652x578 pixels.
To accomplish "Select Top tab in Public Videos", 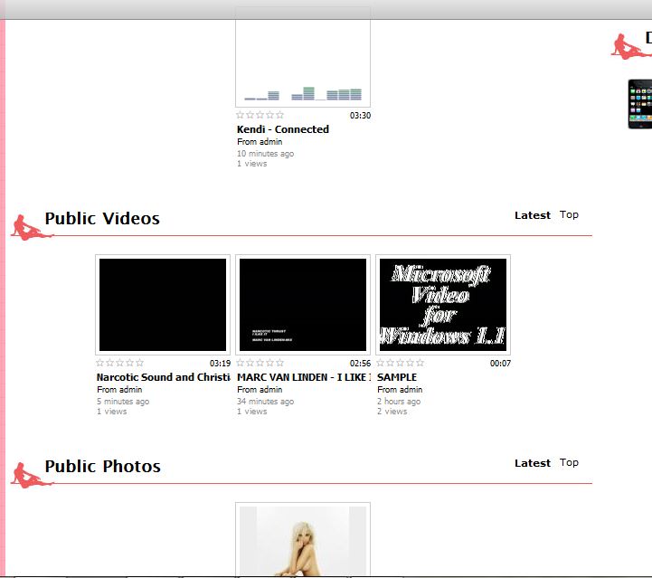I will [x=569, y=215].
